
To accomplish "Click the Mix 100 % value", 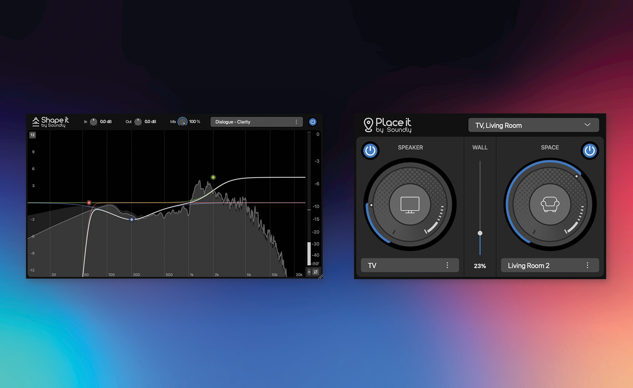I will [195, 122].
